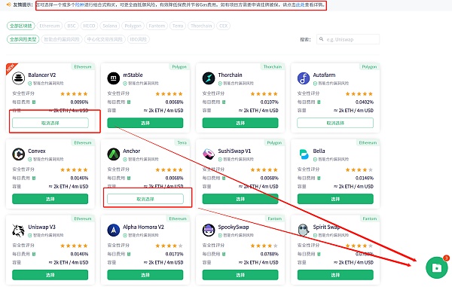Deselect the Balancer V2 cover
The height and width of the screenshot is (287, 452).
pos(50,123)
